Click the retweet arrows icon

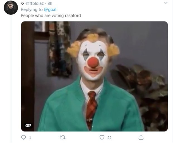[x=63, y=137]
